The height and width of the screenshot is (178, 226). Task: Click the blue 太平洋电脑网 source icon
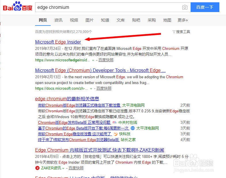(133, 128)
